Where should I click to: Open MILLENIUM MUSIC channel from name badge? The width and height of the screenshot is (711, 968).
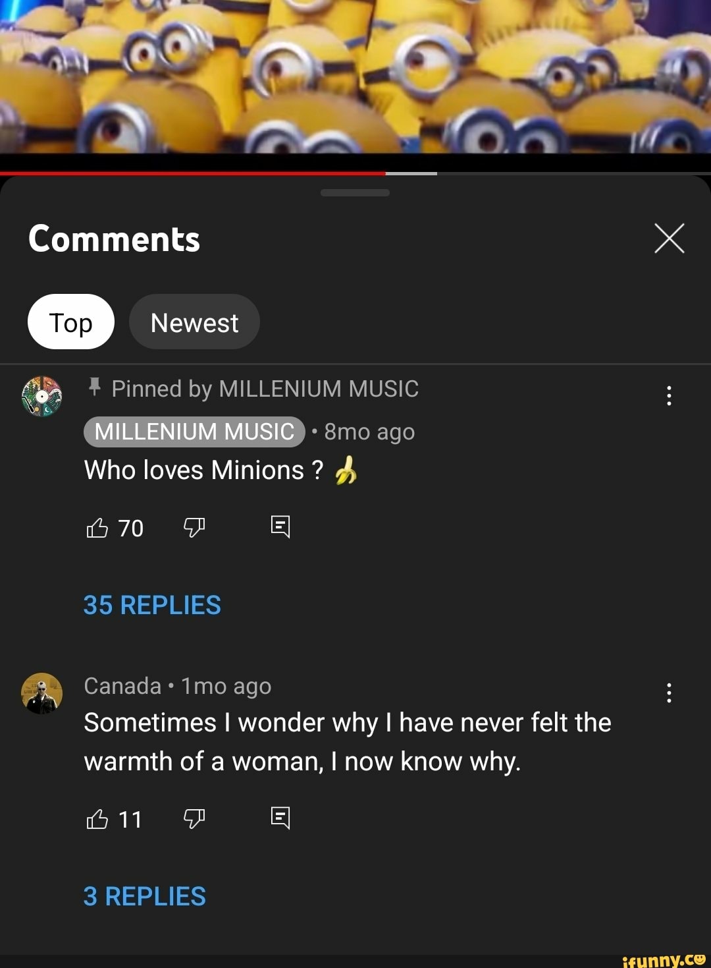coord(194,432)
